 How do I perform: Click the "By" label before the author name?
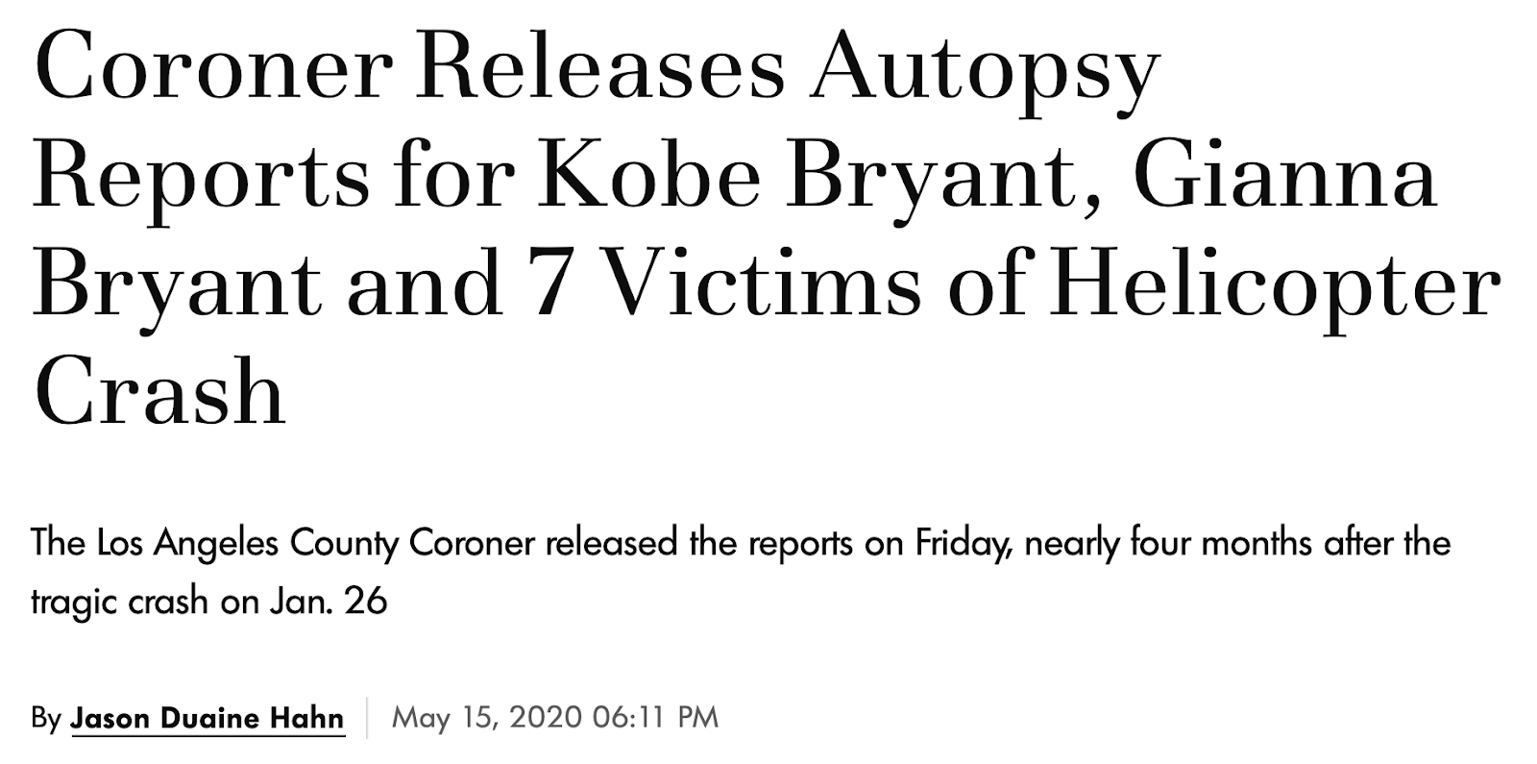click(46, 719)
